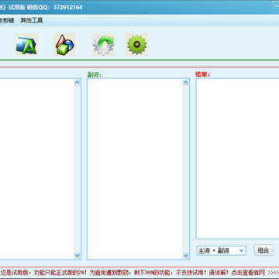Open the 老板键 menu item
This screenshot has width=279, height=279.
tap(7, 20)
